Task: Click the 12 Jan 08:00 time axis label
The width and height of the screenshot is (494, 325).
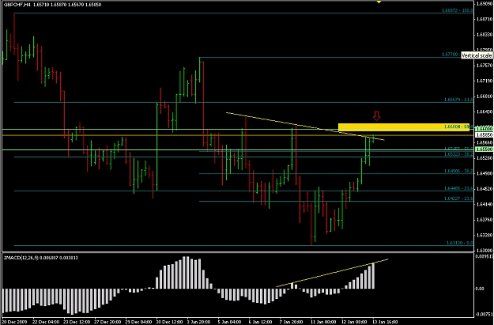Action: click(354, 322)
